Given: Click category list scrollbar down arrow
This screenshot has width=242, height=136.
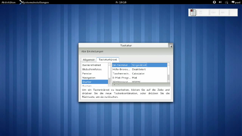Looking at the screenshot, I should [x=109, y=85].
